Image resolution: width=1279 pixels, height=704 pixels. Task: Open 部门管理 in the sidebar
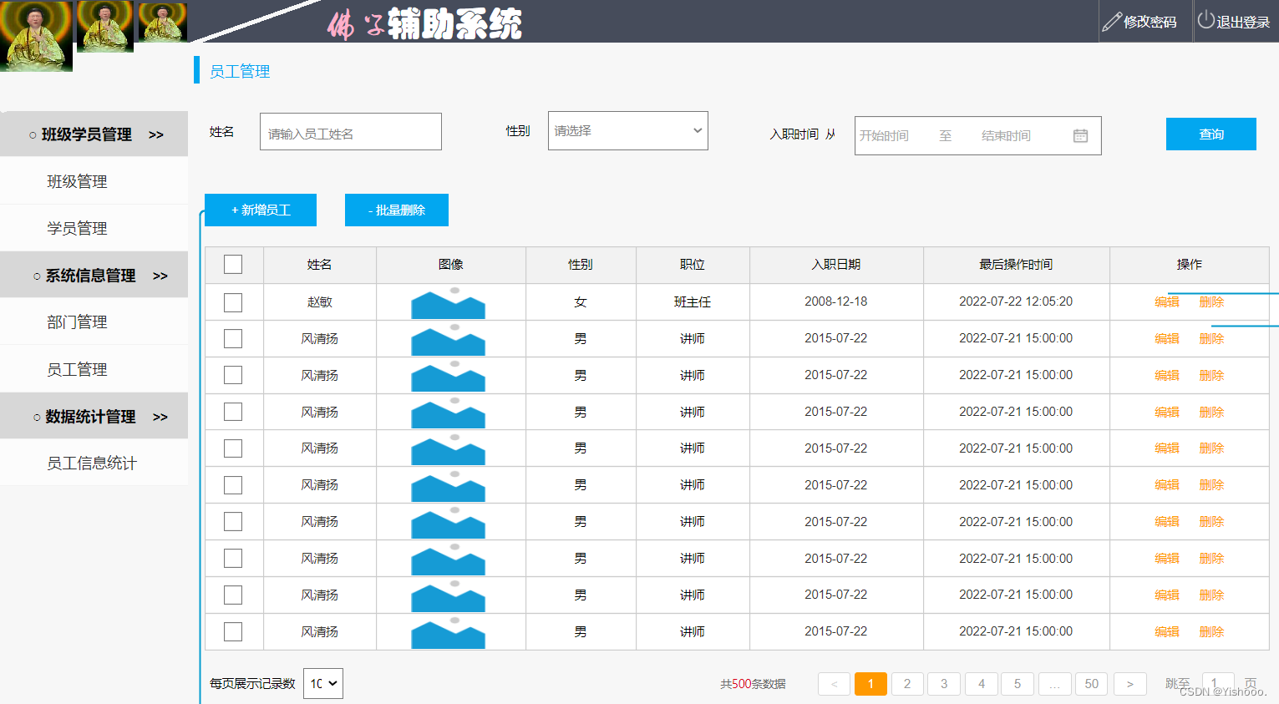point(77,322)
